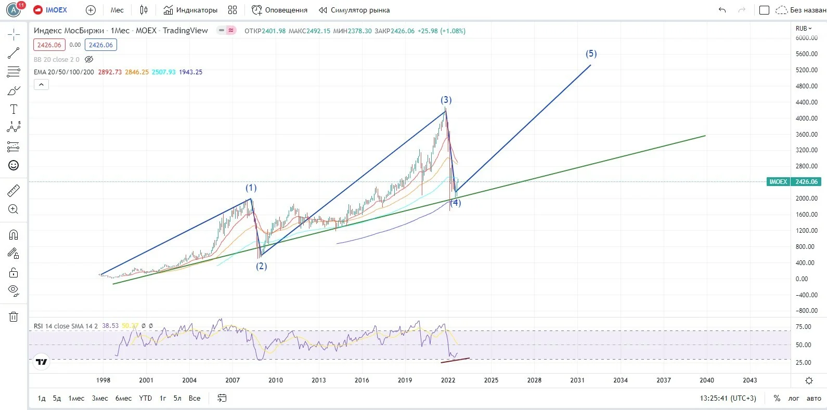This screenshot has height=410, width=827.
Task: Show the hidden BB indicator
Action: coord(89,59)
